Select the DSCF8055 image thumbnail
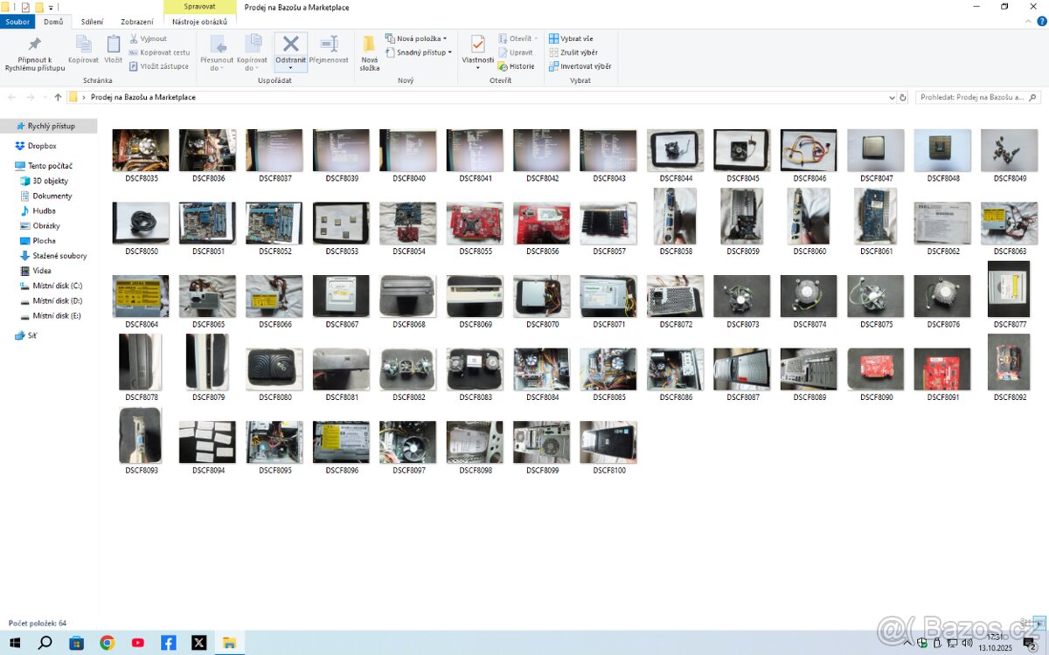1049x655 pixels. click(x=475, y=224)
